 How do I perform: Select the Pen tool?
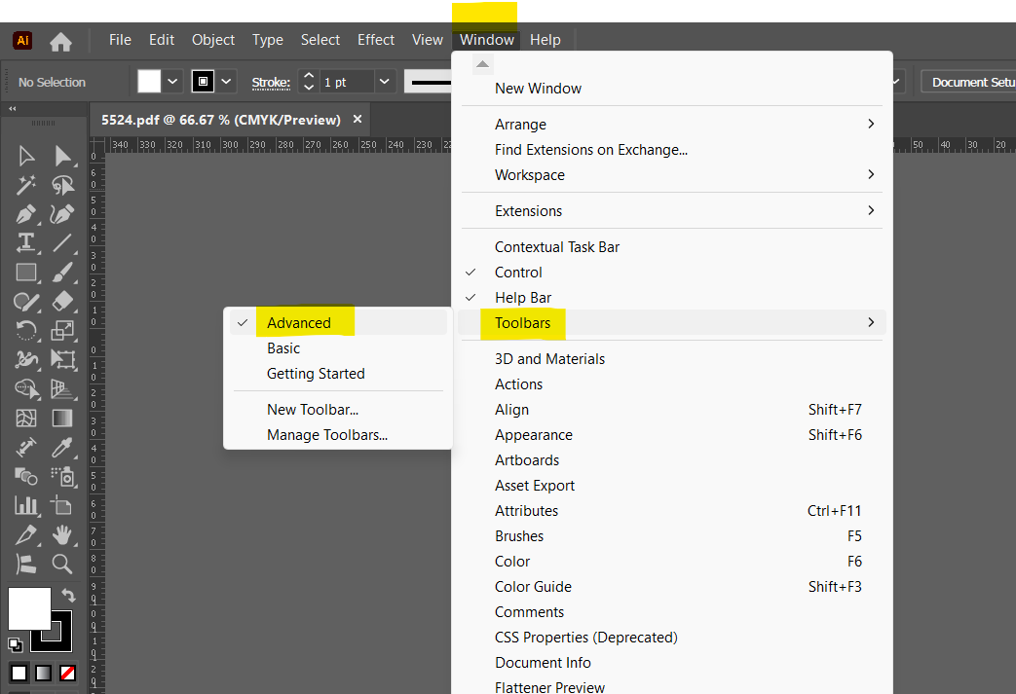[26, 214]
